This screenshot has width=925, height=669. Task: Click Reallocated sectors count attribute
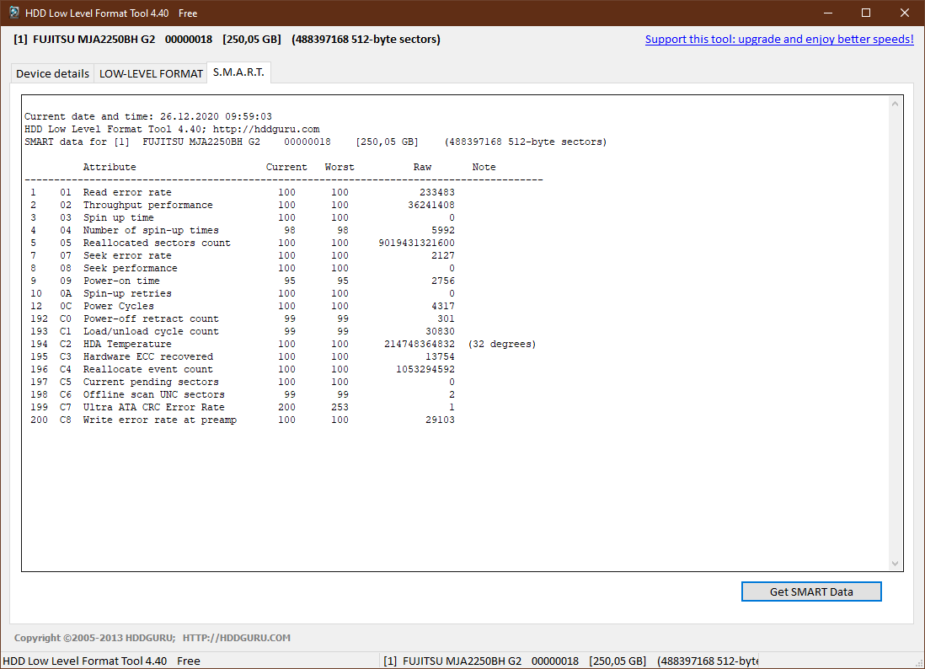243,243
